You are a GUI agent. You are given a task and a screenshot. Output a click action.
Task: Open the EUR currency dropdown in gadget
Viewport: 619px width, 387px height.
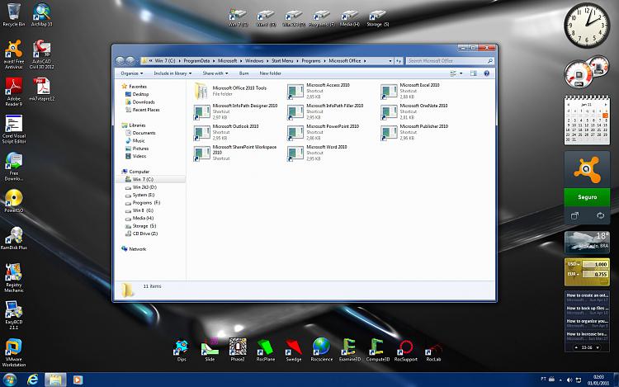[x=574, y=274]
